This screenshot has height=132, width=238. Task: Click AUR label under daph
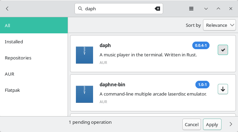click(x=103, y=63)
